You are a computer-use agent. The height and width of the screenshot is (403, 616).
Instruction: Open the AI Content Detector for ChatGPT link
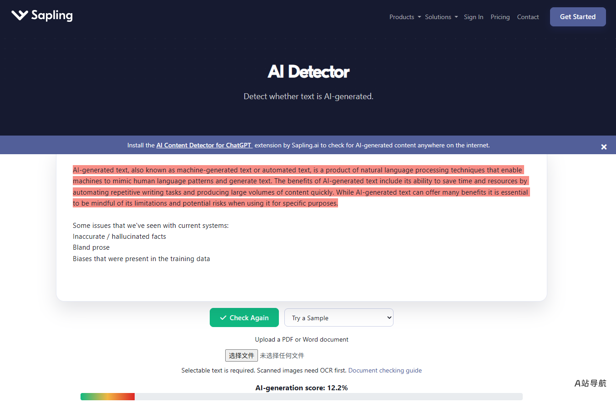[x=204, y=146]
